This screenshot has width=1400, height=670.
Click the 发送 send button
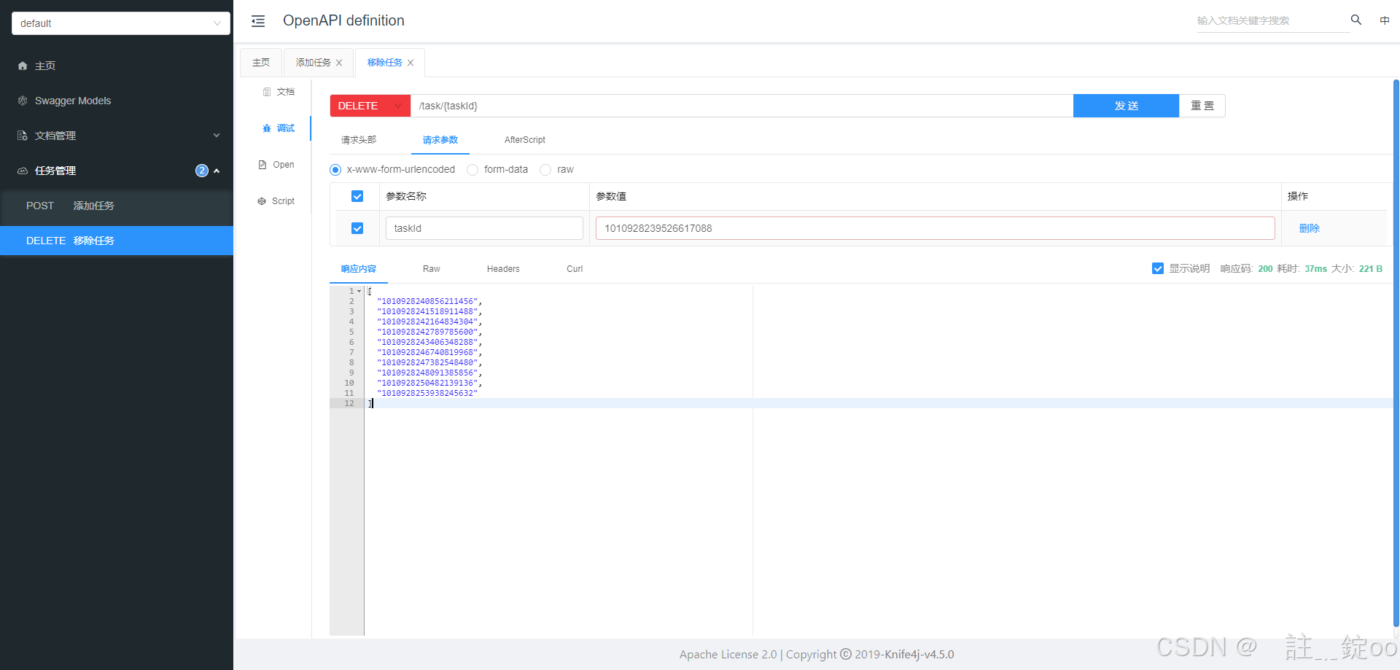click(1126, 106)
